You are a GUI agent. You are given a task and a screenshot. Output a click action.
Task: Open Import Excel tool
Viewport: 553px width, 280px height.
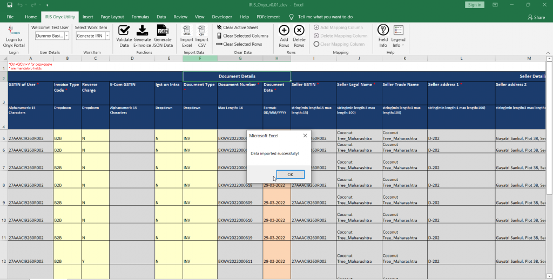pos(187,37)
